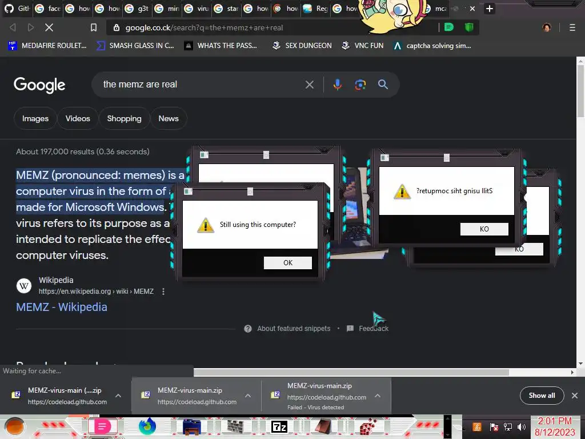Image resolution: width=585 pixels, height=439 pixels.
Task: Switch to the 'face' Google tab
Action: (x=47, y=9)
